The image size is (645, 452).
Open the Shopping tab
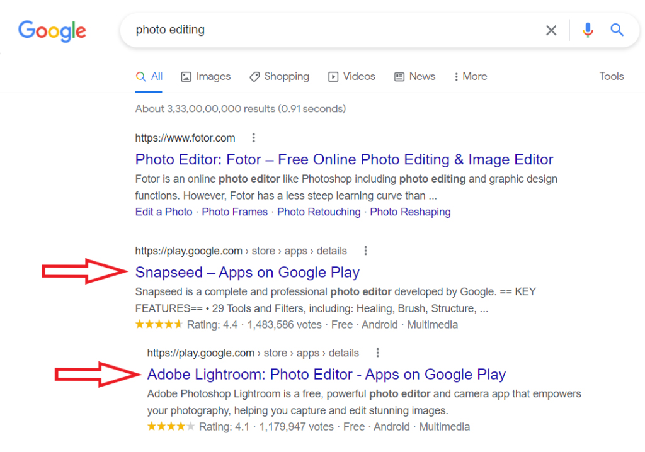click(279, 77)
